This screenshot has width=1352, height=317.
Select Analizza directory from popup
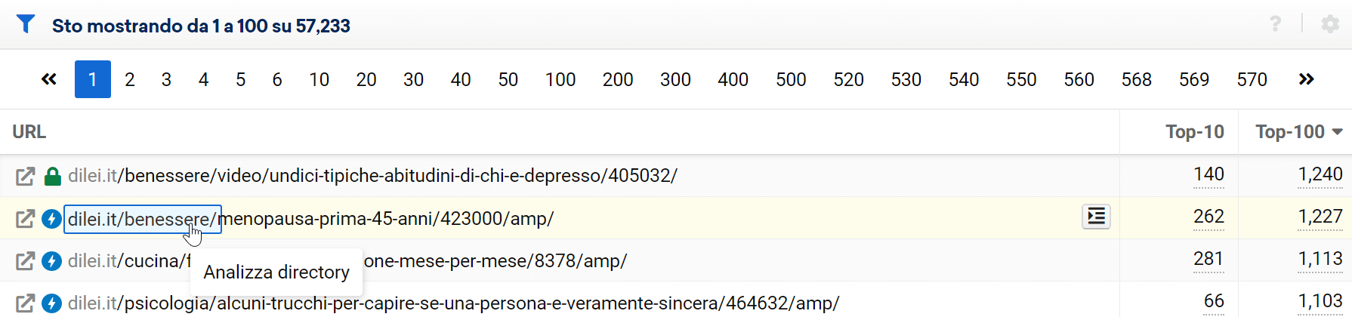click(276, 272)
